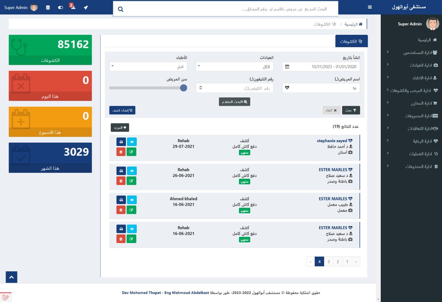
Task: View ESTER MARLES 26-06-2021 record eye icon
Action: point(132,171)
